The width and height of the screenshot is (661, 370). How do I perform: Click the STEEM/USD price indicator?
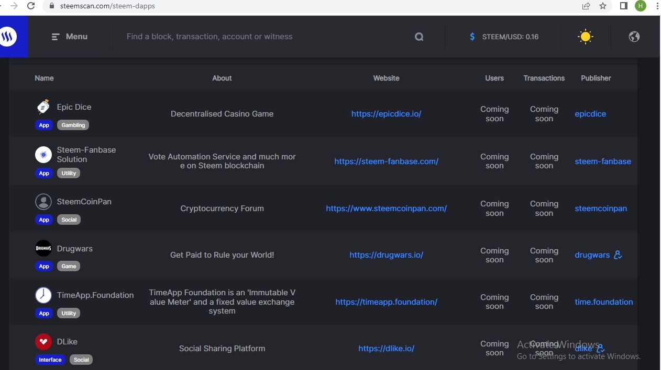[x=504, y=37]
